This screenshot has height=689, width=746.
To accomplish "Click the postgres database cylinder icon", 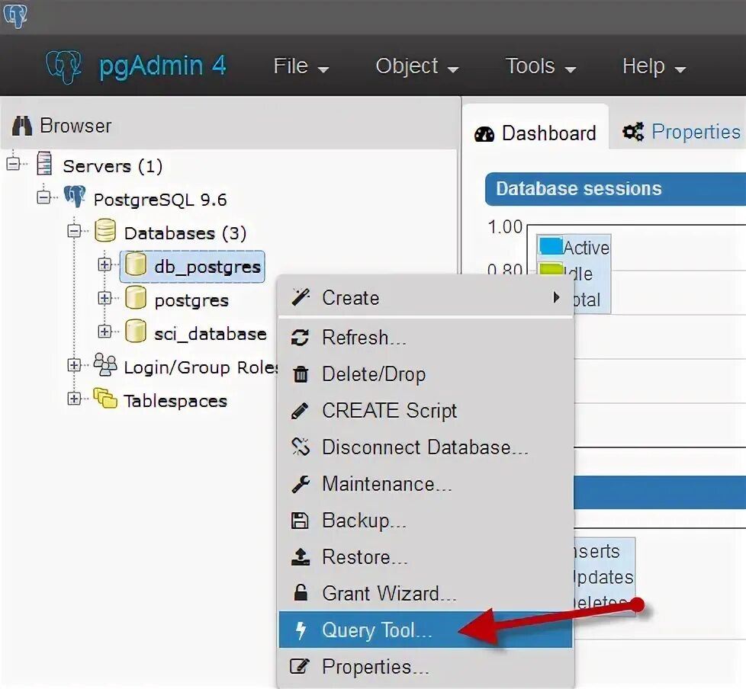I will pos(136,298).
